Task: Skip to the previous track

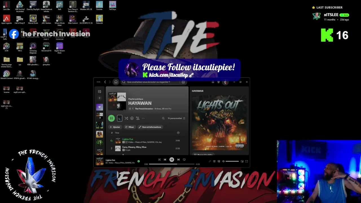Action: tap(165, 160)
